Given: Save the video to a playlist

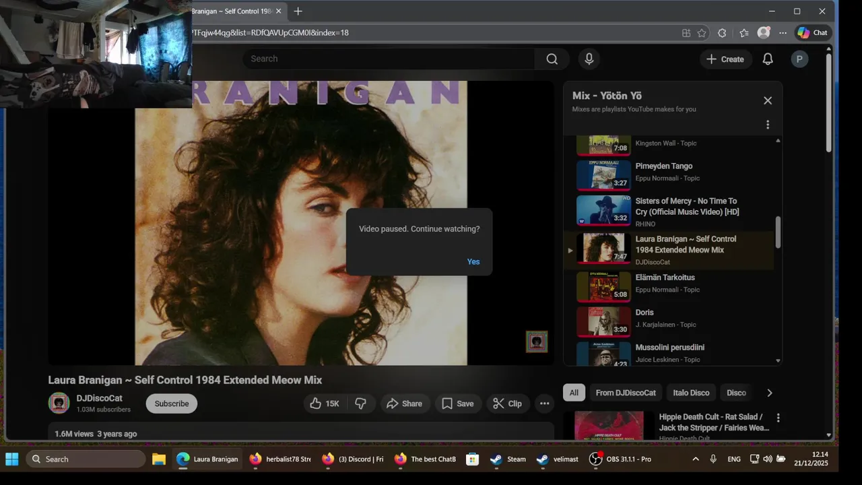Looking at the screenshot, I should [x=458, y=403].
